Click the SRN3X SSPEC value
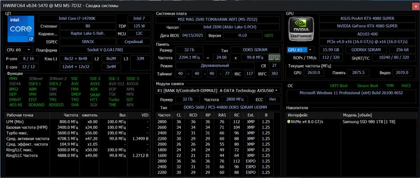This screenshot has width=420, height=178. point(88,42)
